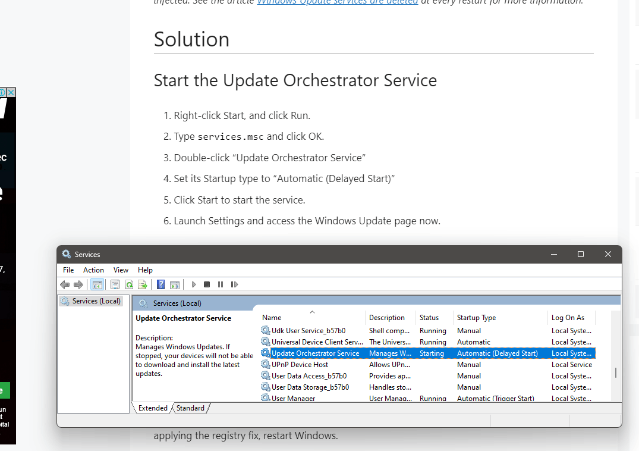Open the Action menu
This screenshot has height=451, width=639.
[x=93, y=270]
